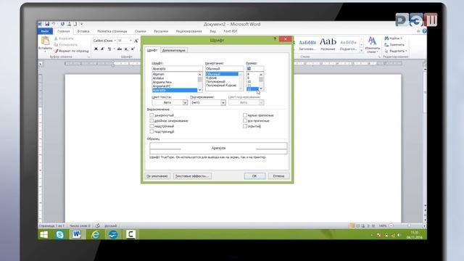Open the Windows Start button
Screen dimensions: 464x261
(x=44, y=235)
